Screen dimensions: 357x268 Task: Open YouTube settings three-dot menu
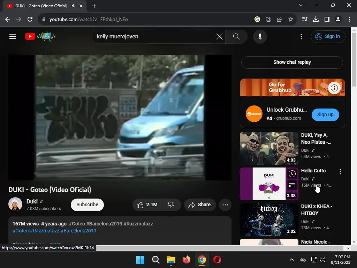pyautogui.click(x=301, y=36)
